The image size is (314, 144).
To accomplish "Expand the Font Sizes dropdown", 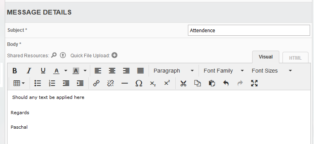I will [x=272, y=71].
